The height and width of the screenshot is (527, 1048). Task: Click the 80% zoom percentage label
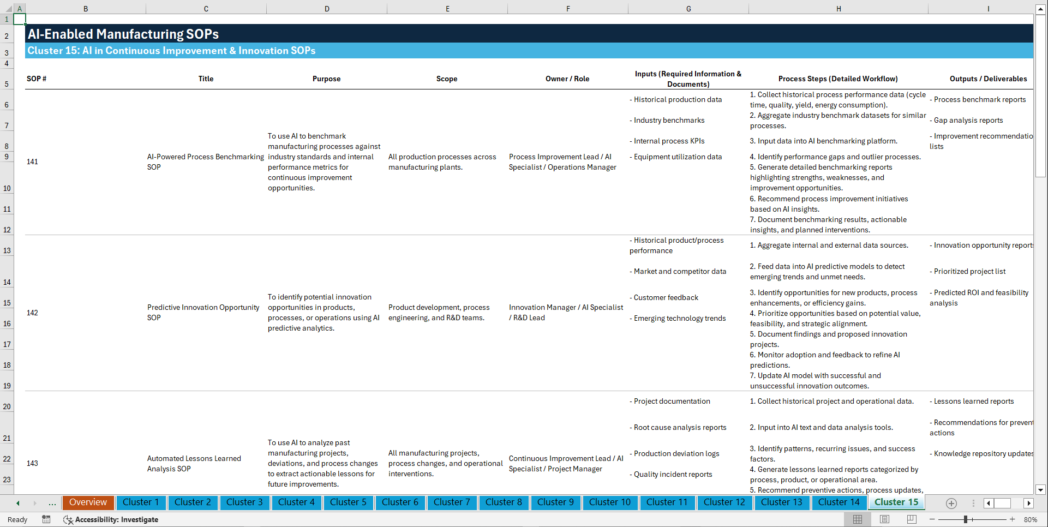pos(1031,519)
